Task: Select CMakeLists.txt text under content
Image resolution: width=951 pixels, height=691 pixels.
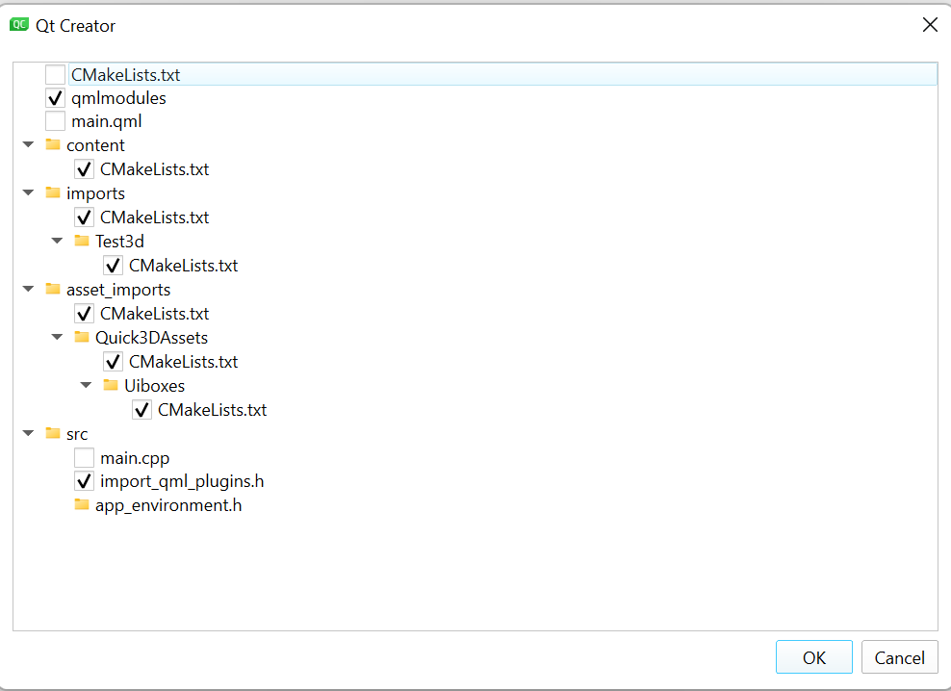Action: click(155, 169)
